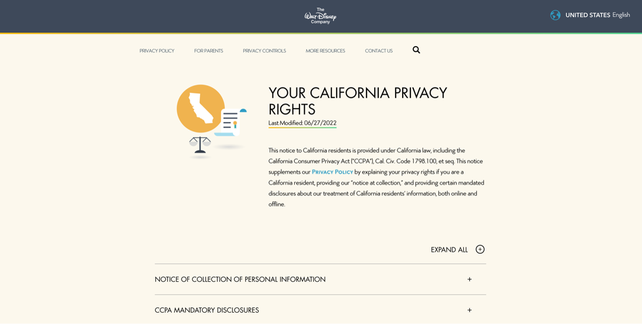The width and height of the screenshot is (642, 326).
Task: Click the Walt Disney Company logo
Action: (x=320, y=16)
